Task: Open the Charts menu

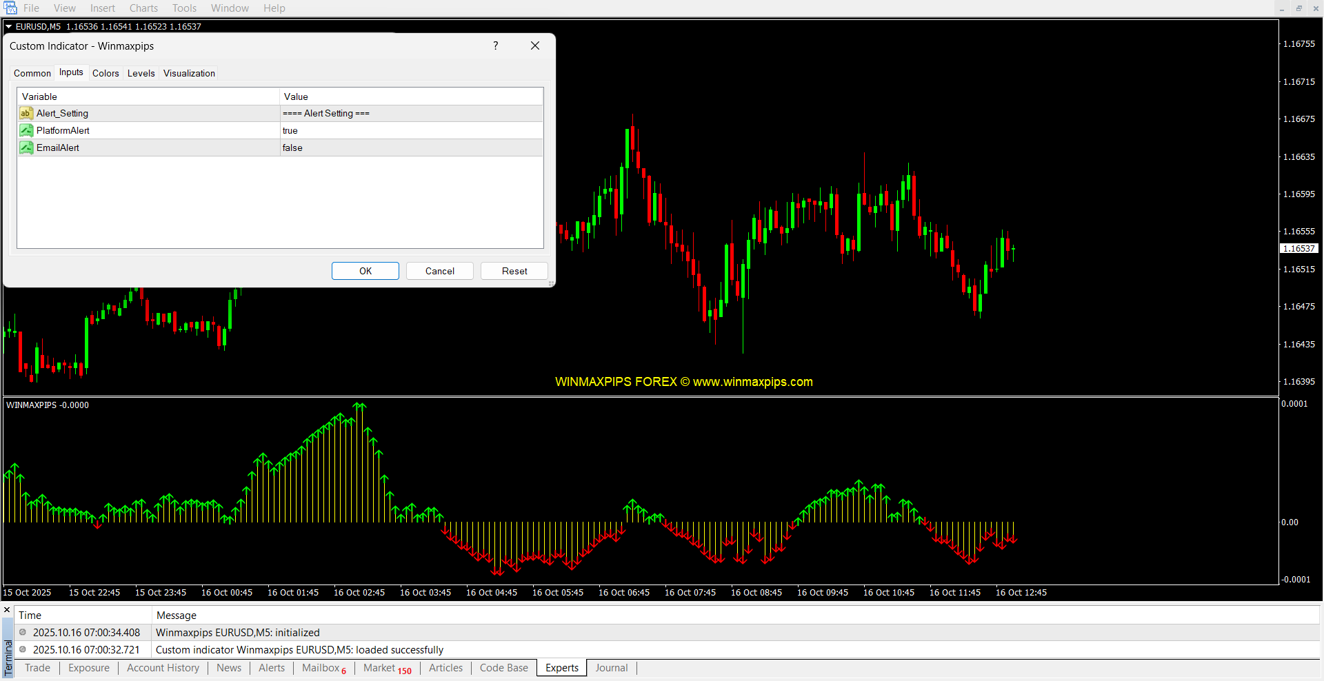Action: (x=143, y=8)
